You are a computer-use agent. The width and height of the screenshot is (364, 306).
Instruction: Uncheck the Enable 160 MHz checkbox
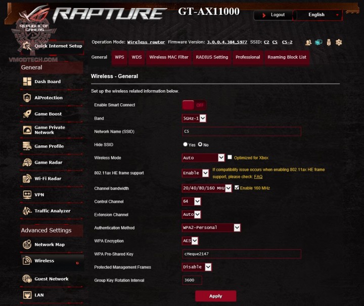coord(237,187)
